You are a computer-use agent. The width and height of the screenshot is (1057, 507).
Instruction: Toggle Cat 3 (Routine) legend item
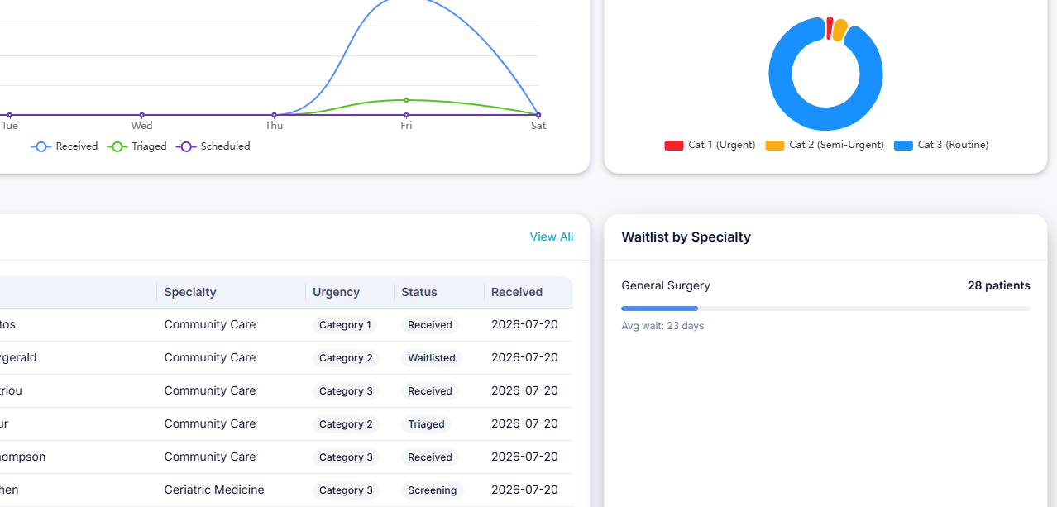(x=941, y=145)
